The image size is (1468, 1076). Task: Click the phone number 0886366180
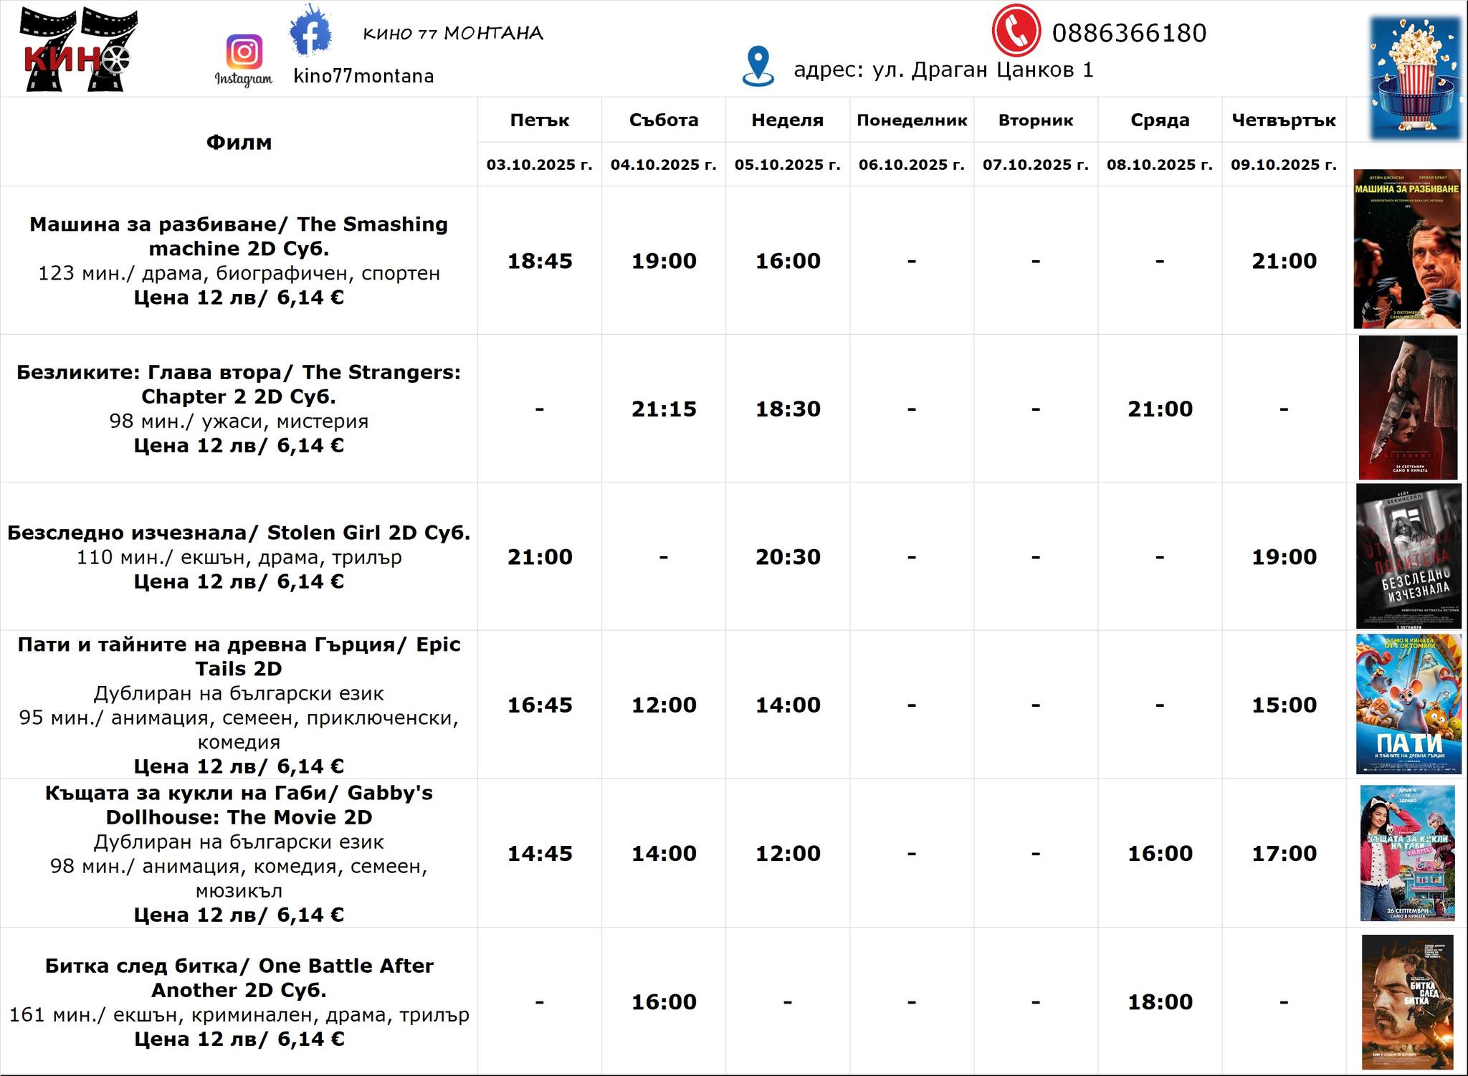click(x=1129, y=33)
